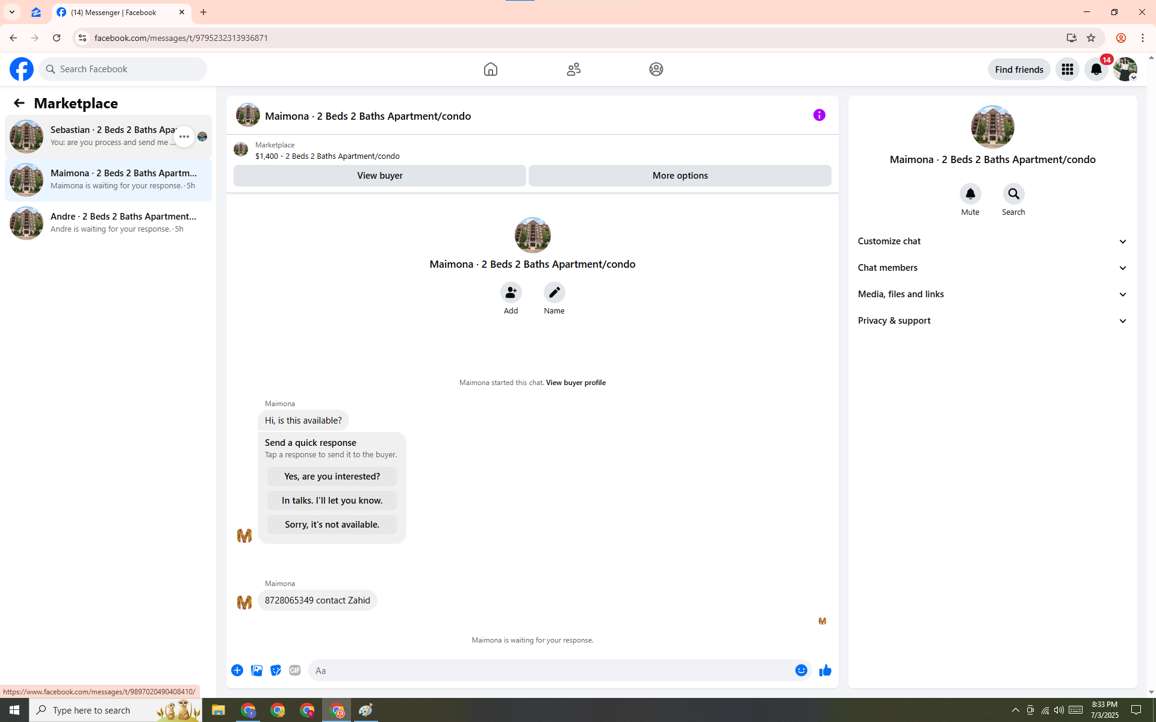Expand the Chat members section
The width and height of the screenshot is (1156, 722).
pos(992,268)
